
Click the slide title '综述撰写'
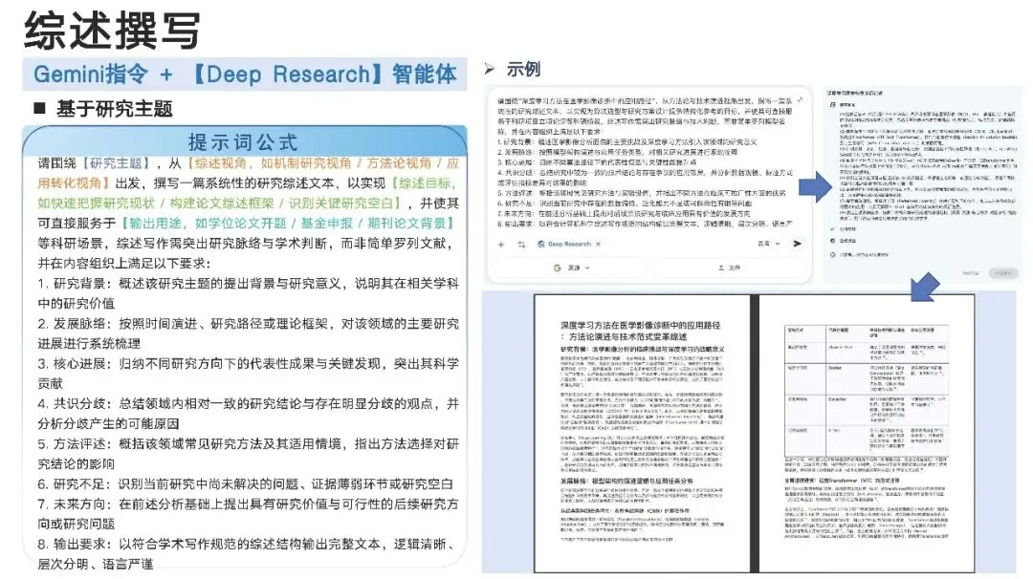[112, 31]
